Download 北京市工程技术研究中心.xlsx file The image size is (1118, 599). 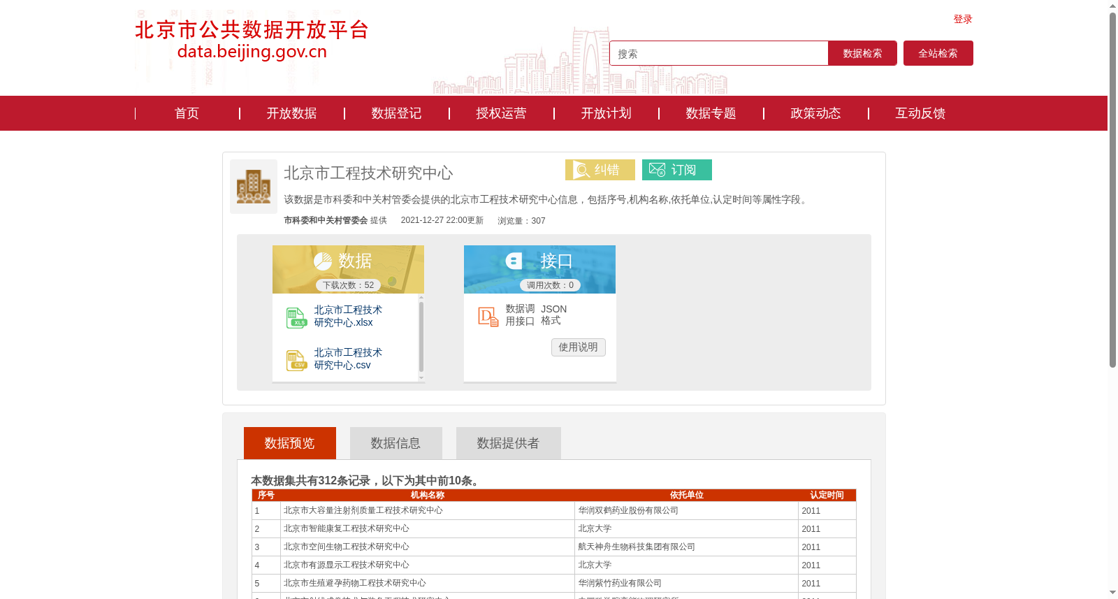[348, 316]
